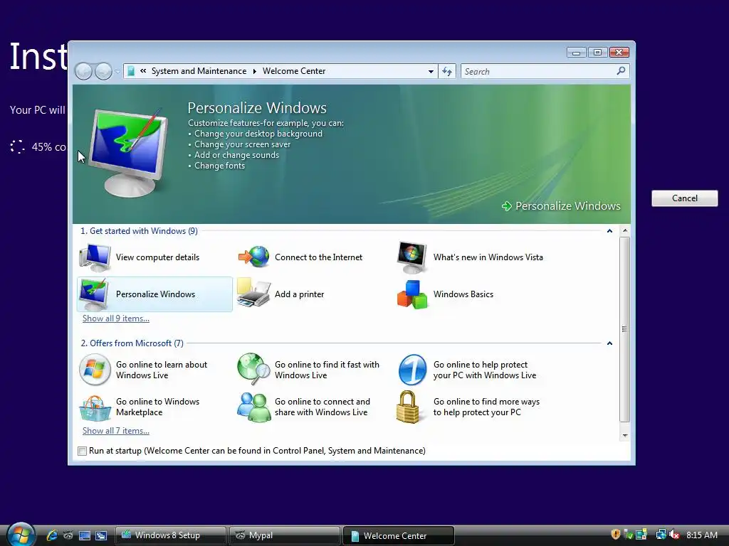This screenshot has width=729, height=546.
Task: Toggle the Run at startup checkbox
Action: click(x=83, y=451)
